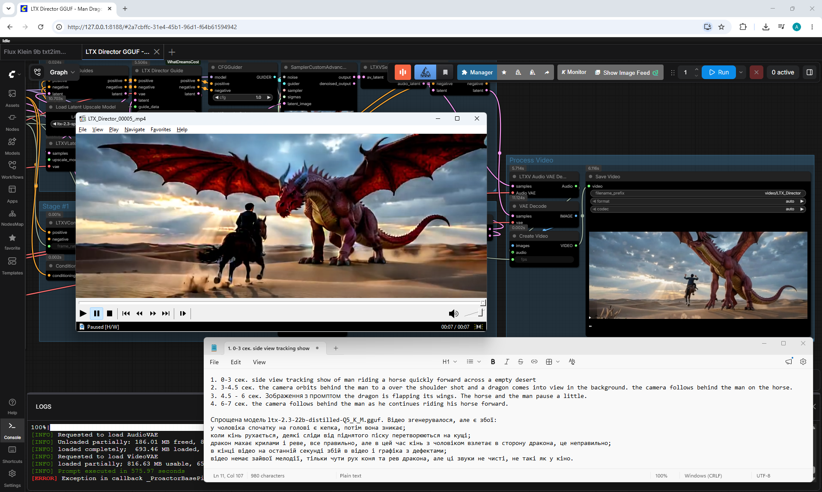Toggle italic formatting in Notepad
This screenshot has height=492, width=822.
click(506, 362)
